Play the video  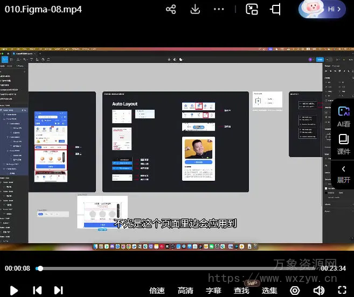click(x=14, y=290)
